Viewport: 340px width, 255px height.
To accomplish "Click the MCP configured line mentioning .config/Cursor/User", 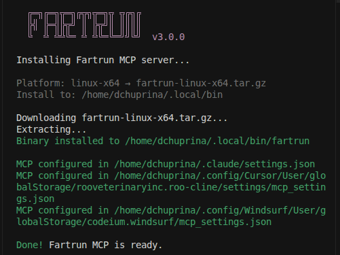I will [171, 175].
